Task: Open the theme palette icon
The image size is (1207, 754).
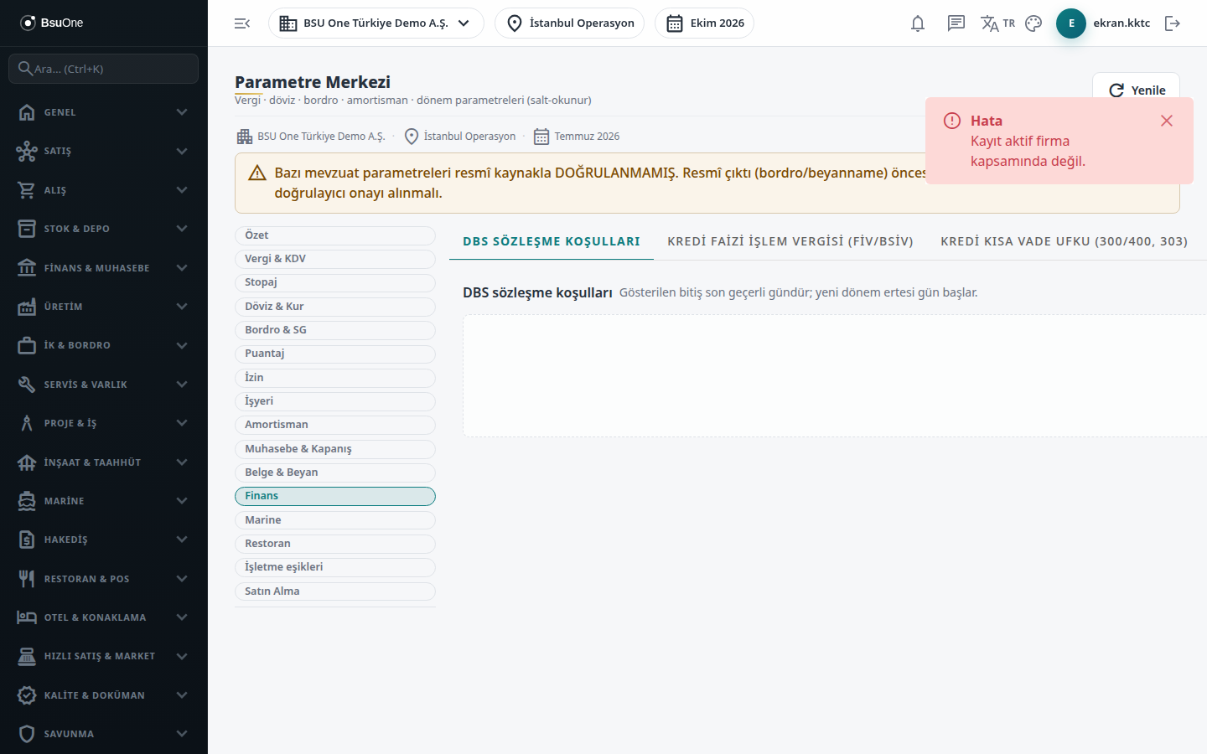Action: [1033, 23]
